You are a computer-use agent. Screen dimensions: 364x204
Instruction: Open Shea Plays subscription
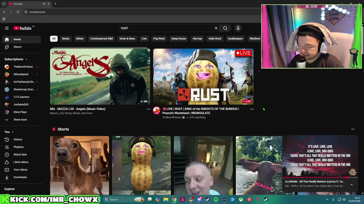(x=22, y=112)
